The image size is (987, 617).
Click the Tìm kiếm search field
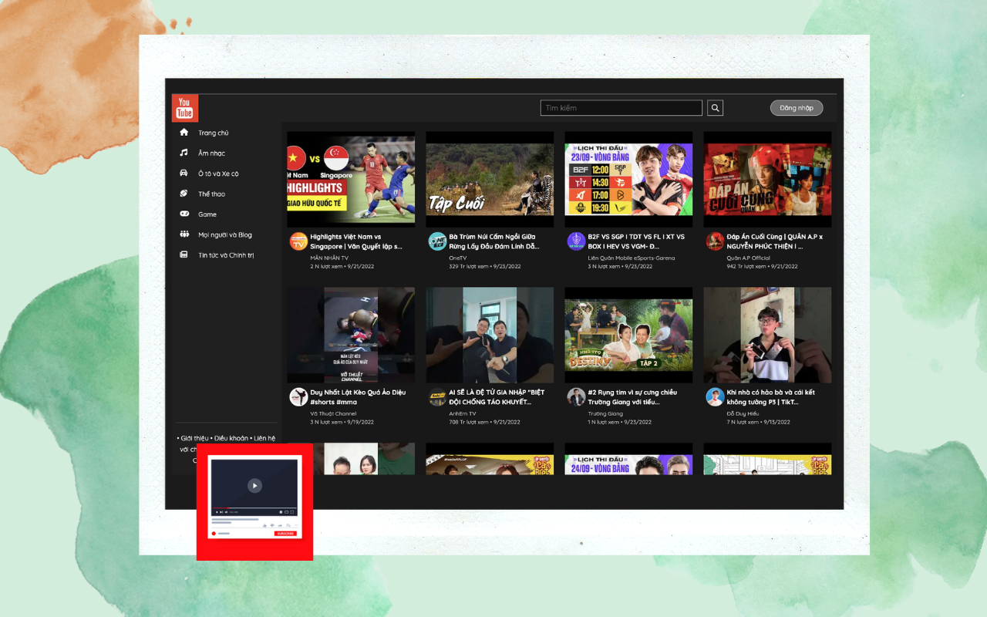pos(622,108)
